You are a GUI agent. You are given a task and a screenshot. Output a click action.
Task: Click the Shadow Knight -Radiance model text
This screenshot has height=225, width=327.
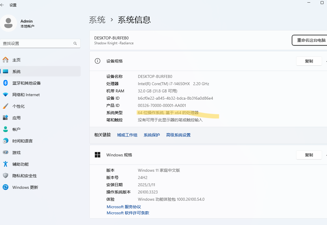click(x=114, y=43)
